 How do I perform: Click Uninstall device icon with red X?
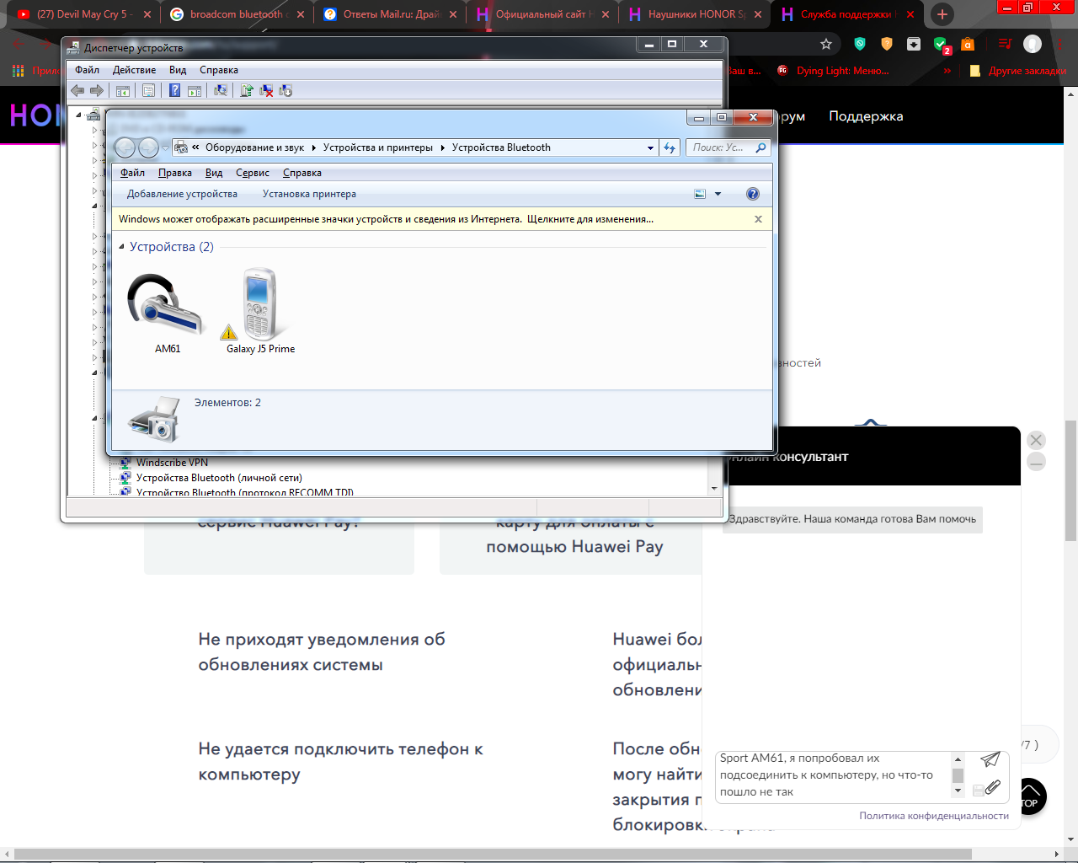point(266,90)
